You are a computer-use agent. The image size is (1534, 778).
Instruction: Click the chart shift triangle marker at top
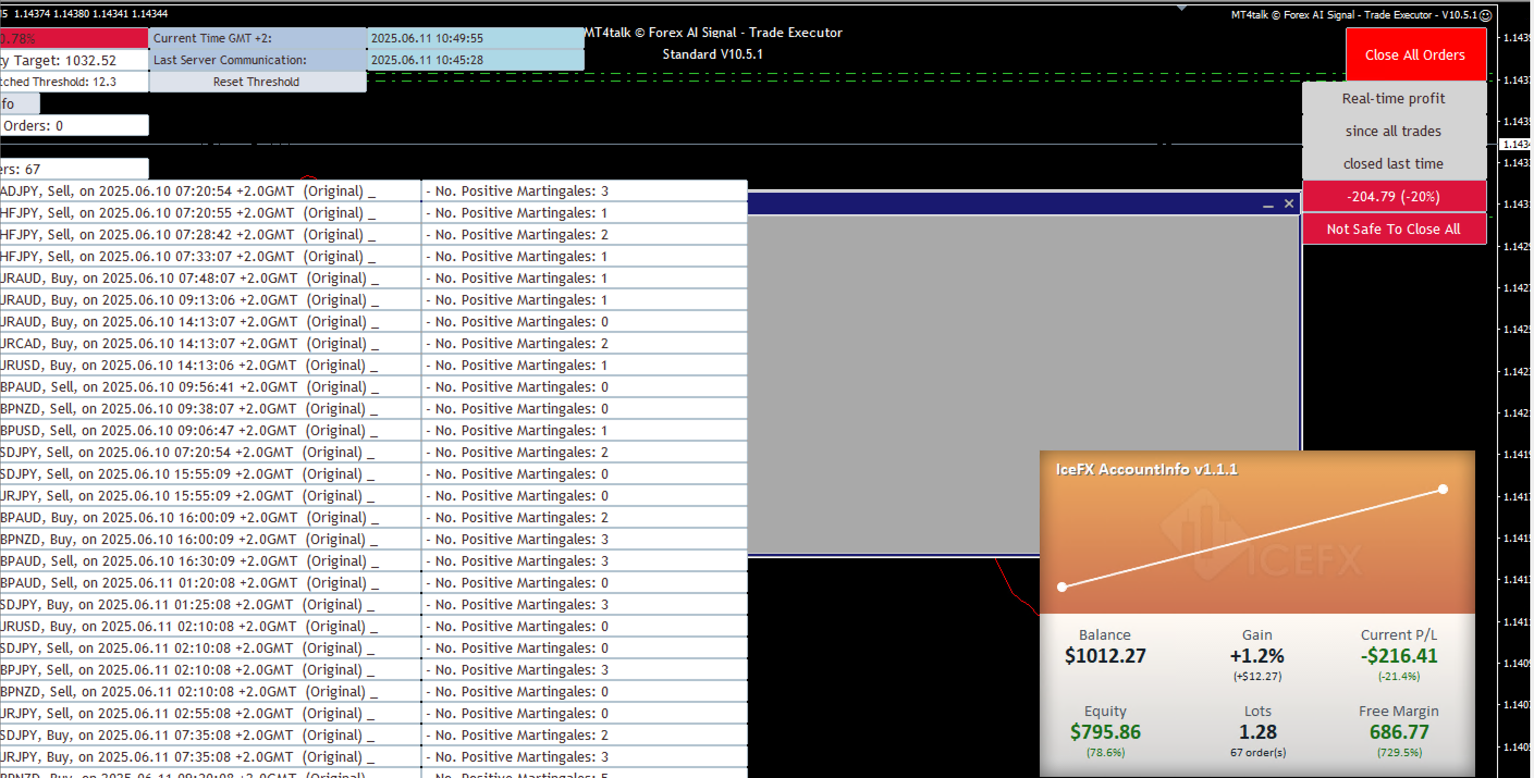(x=1181, y=8)
